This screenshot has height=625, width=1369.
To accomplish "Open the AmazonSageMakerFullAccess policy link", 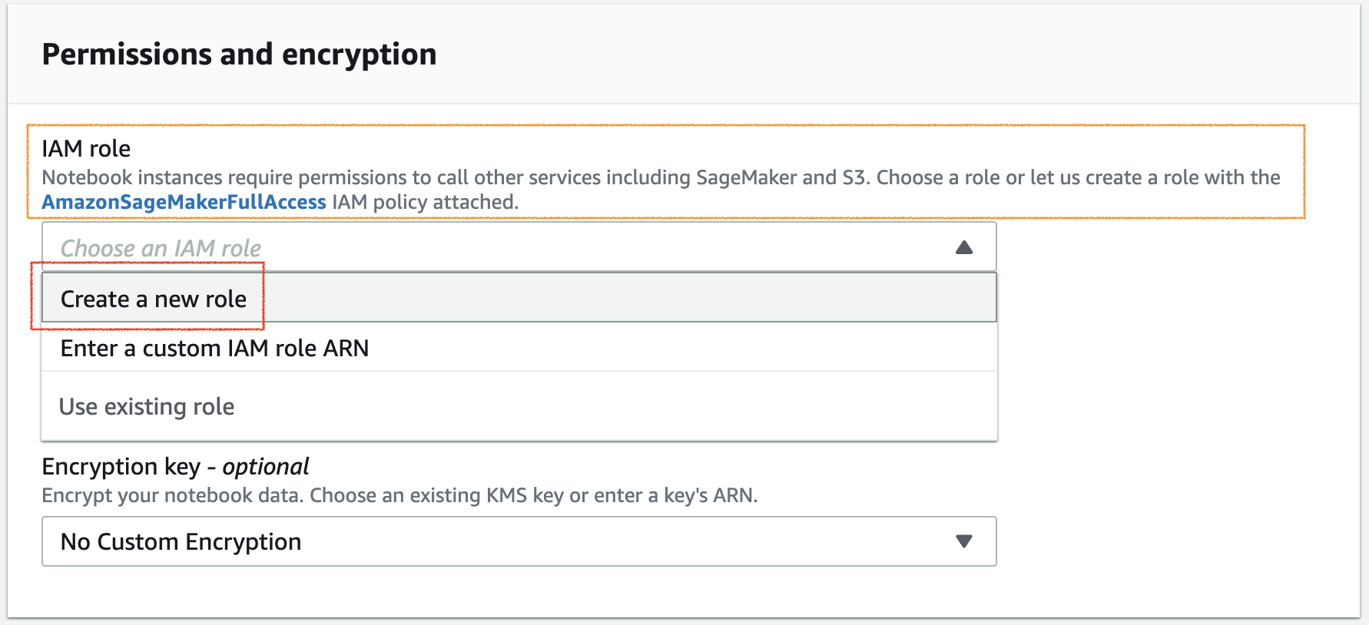I will (x=184, y=202).
